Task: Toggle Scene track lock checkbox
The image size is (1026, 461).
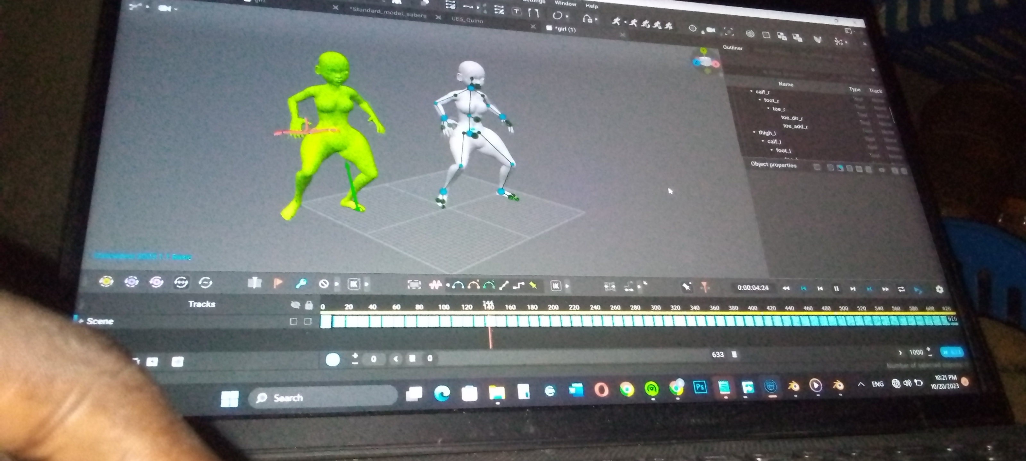Action: pyautogui.click(x=308, y=321)
